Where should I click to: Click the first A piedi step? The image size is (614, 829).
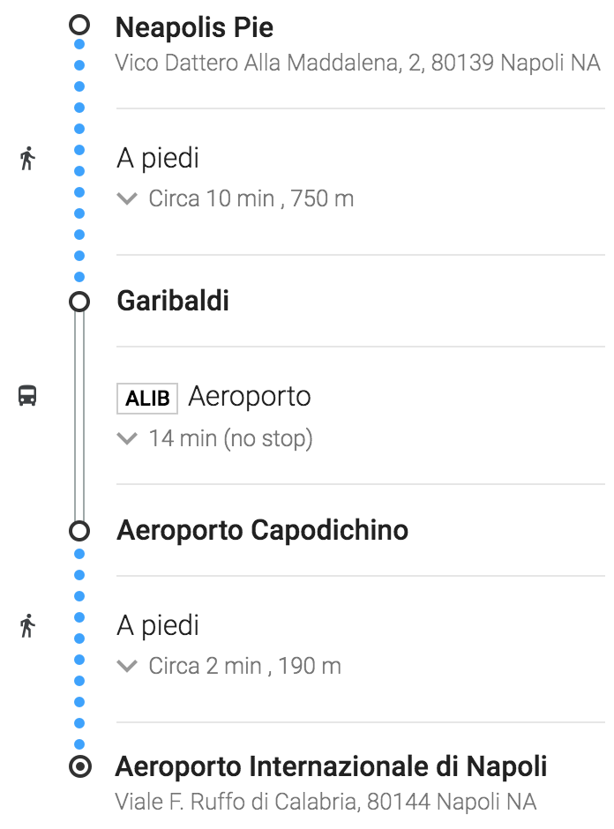(158, 158)
